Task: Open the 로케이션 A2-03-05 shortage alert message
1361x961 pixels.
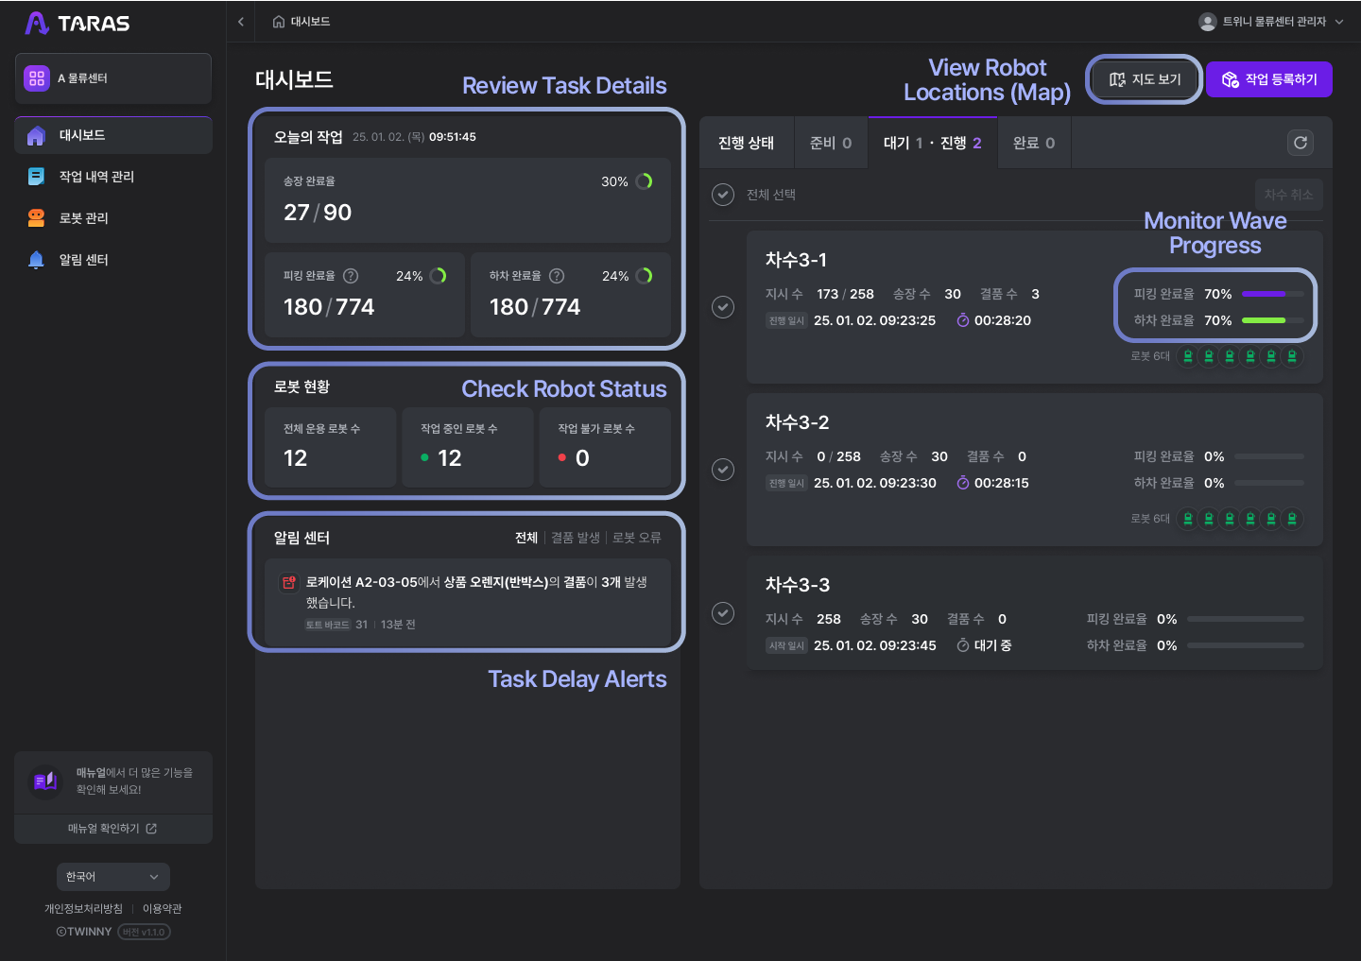Action: tap(468, 602)
